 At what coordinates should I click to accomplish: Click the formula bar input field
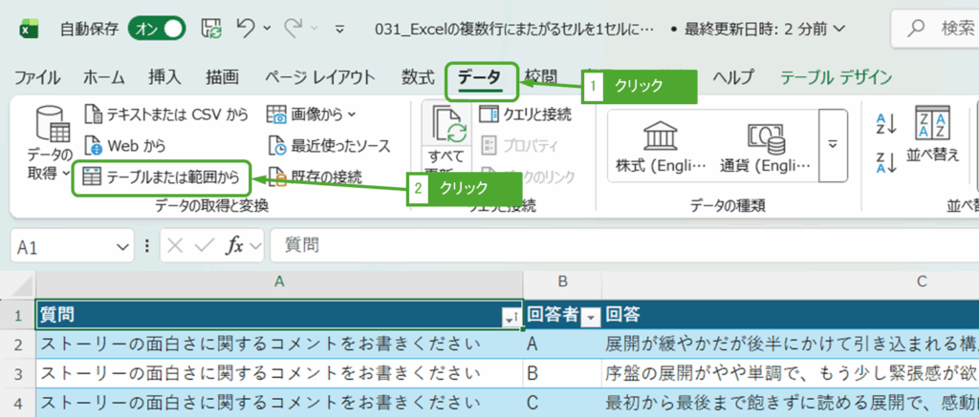point(612,246)
